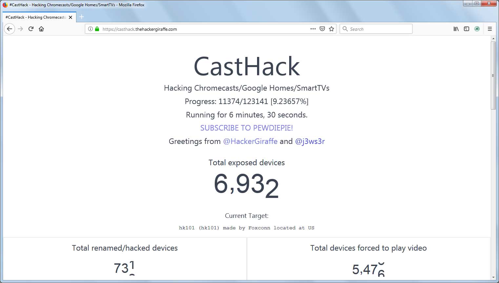This screenshot has height=283, width=499.
Task: Click the Current Target: label
Action: tap(247, 216)
